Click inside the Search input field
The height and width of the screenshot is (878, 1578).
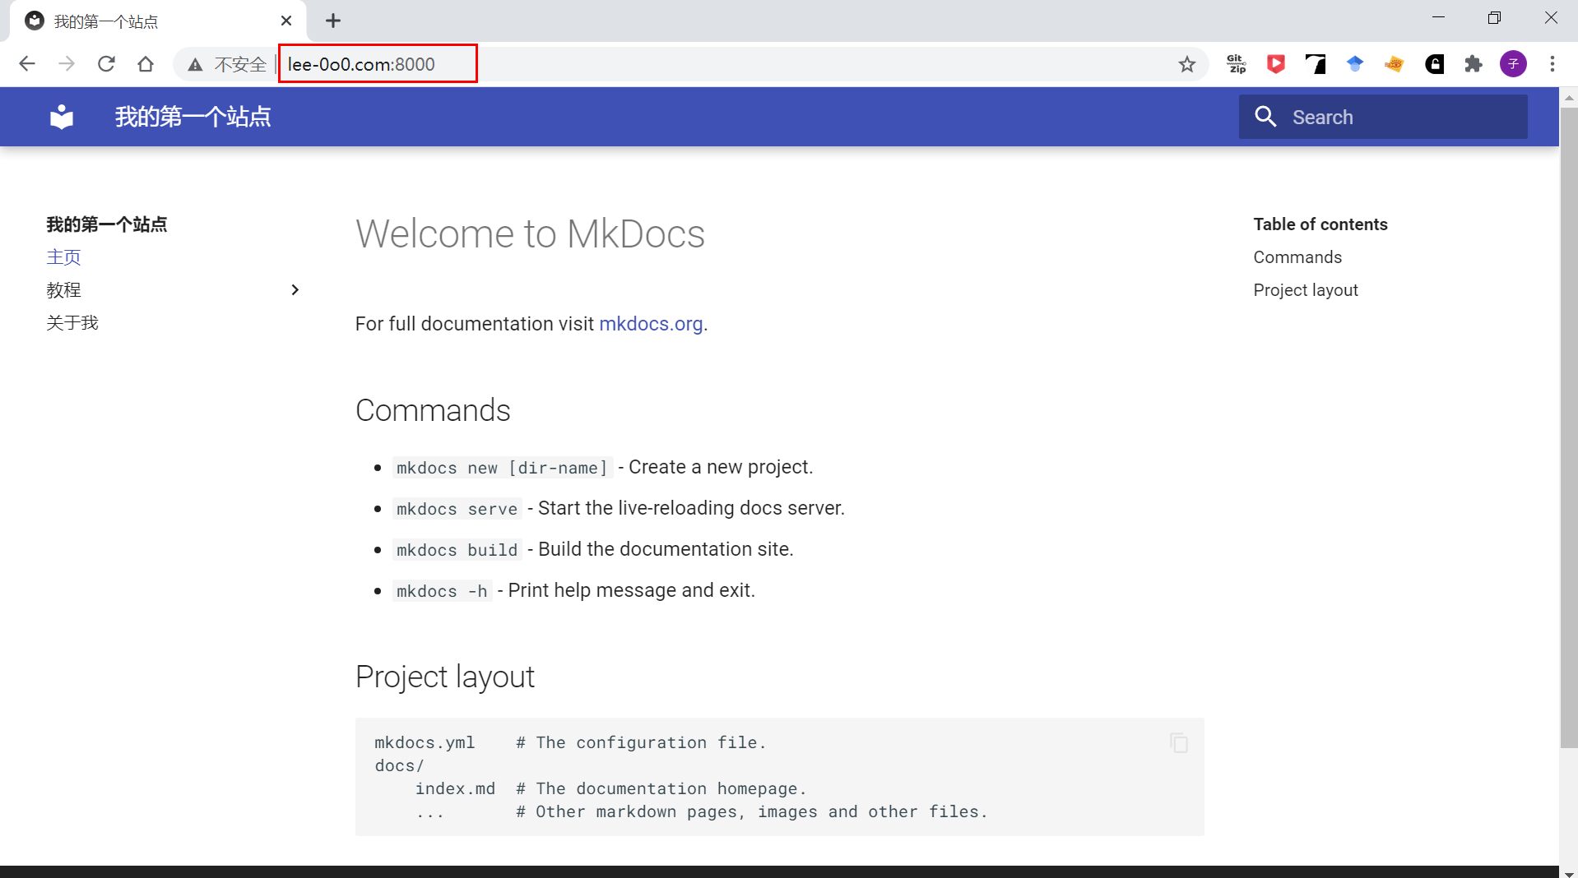point(1399,117)
